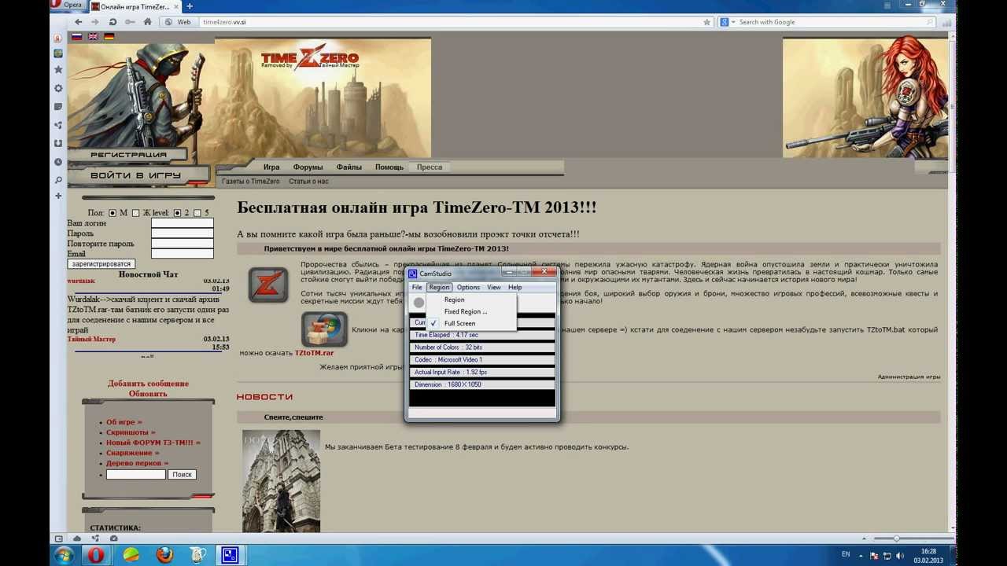Switch site language to German flag

pyautogui.click(x=109, y=36)
